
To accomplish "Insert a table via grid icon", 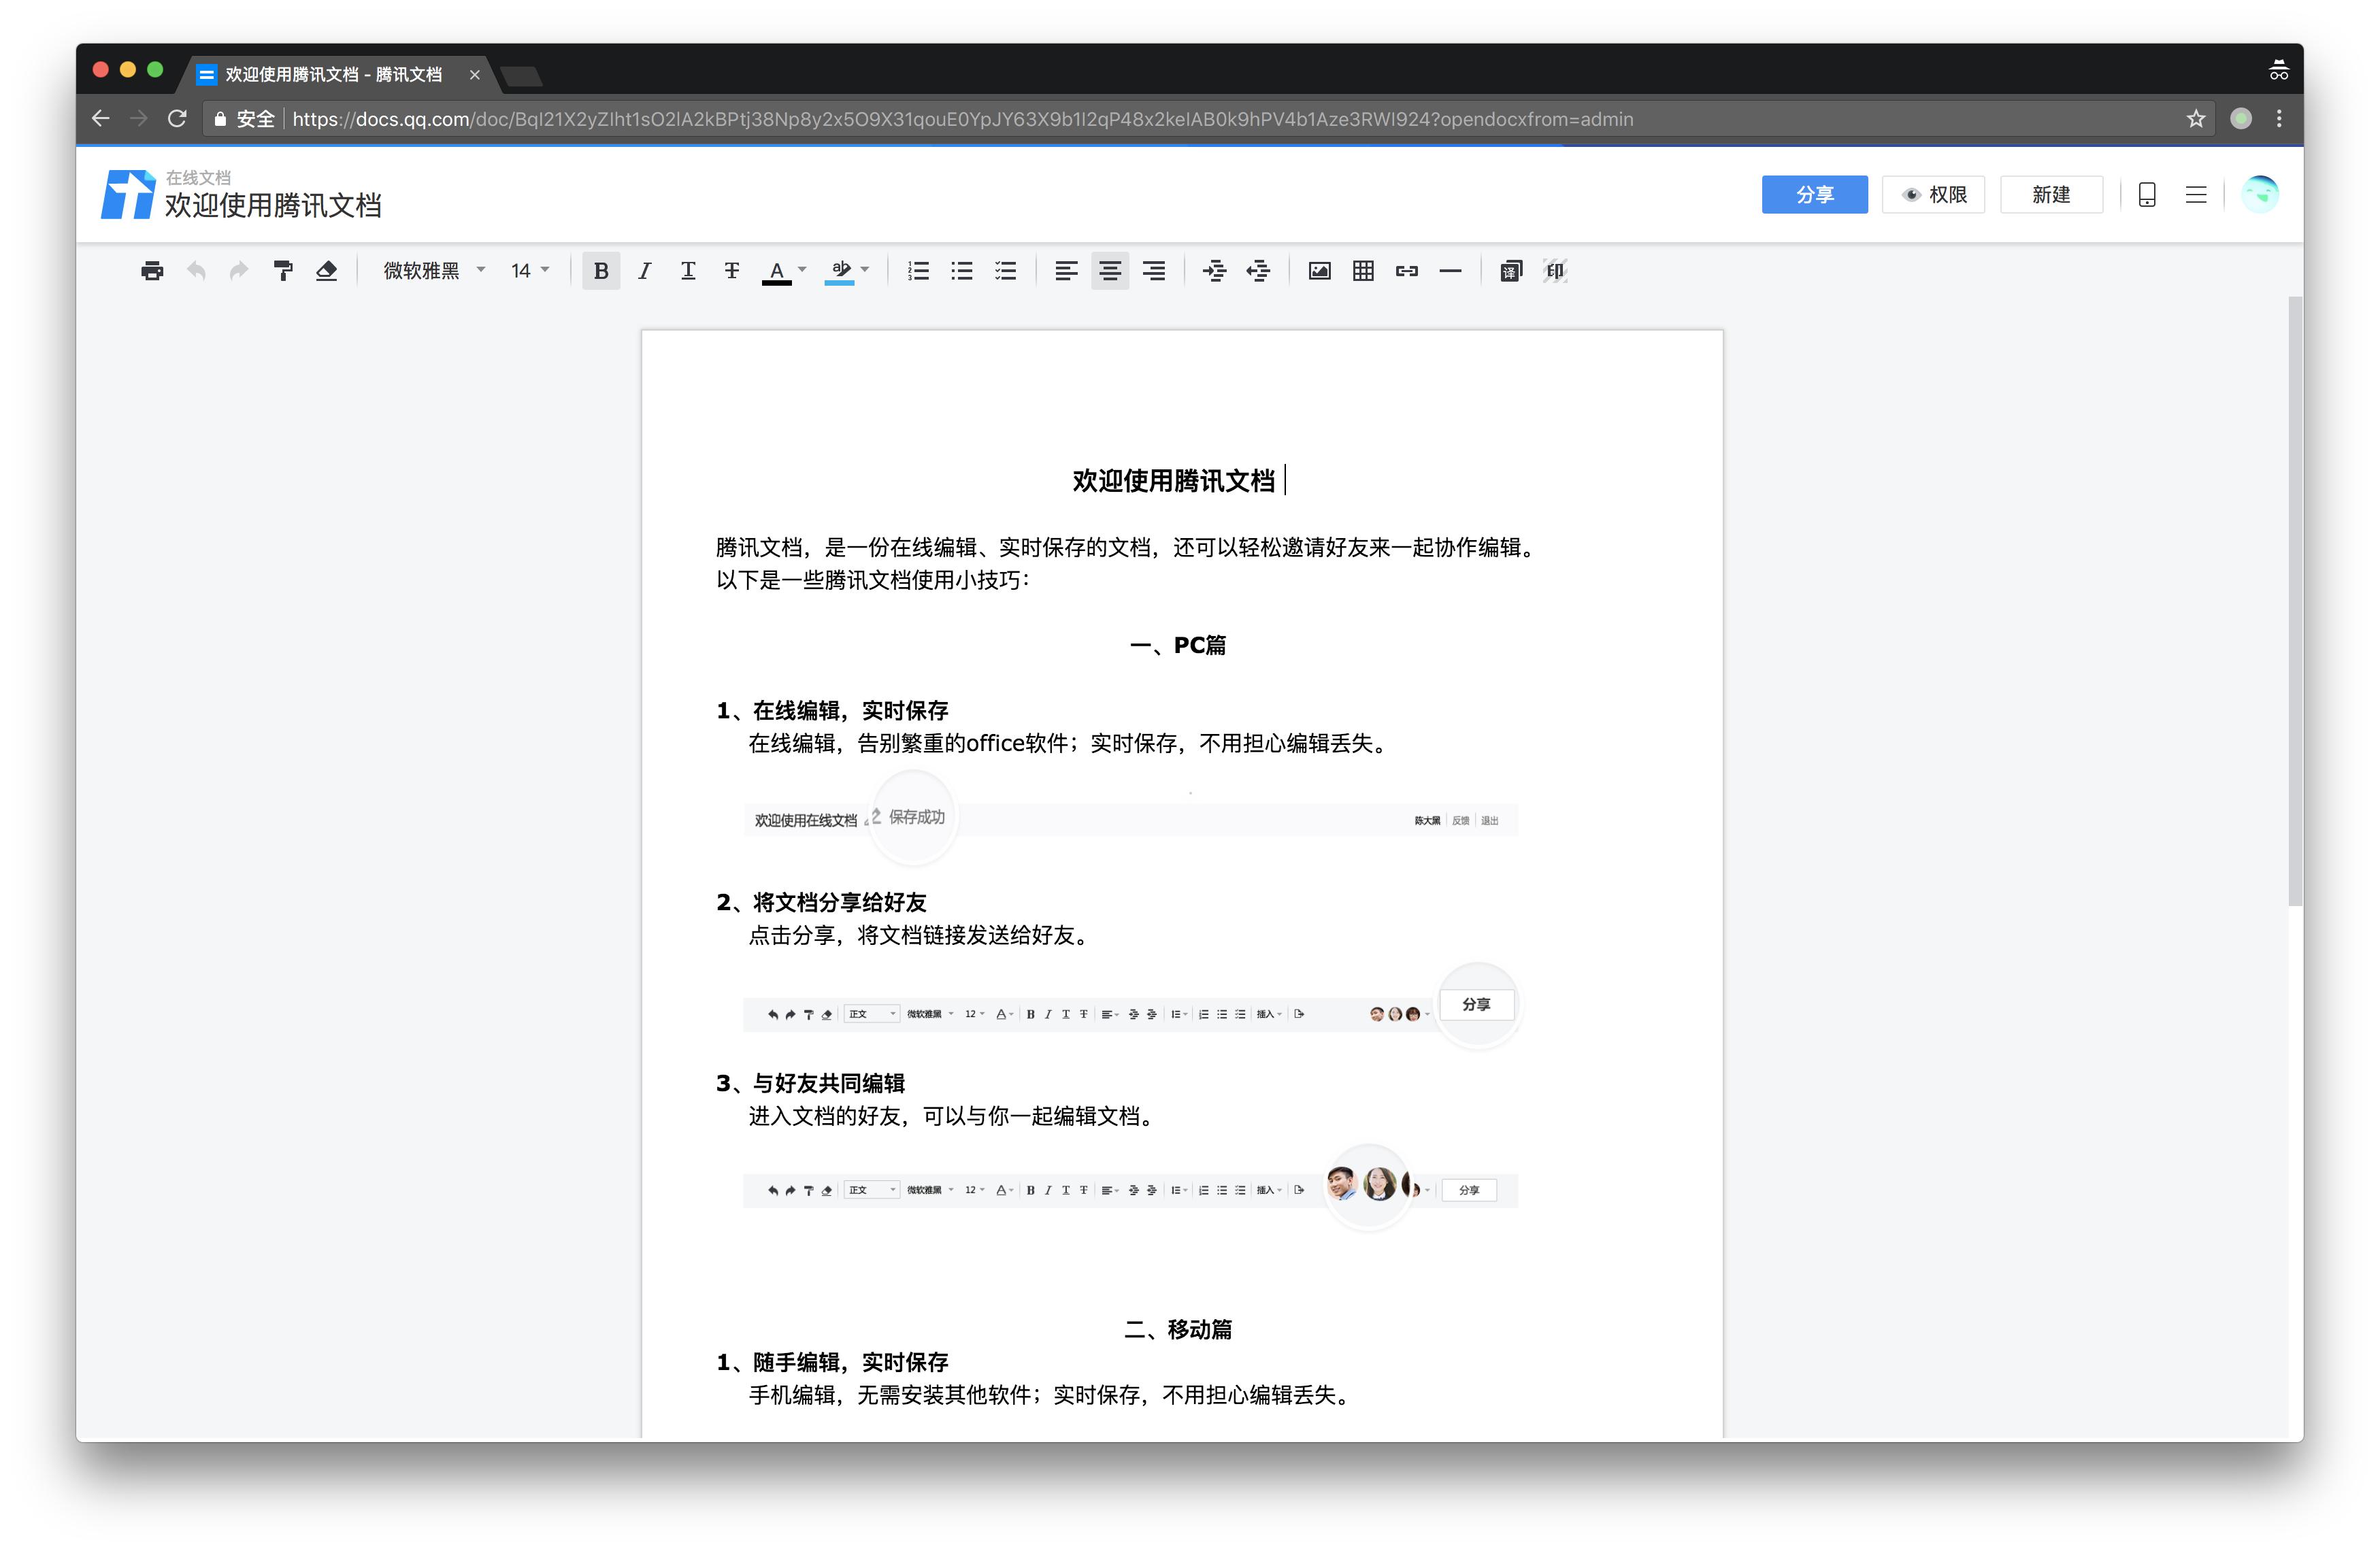I will [x=1363, y=271].
